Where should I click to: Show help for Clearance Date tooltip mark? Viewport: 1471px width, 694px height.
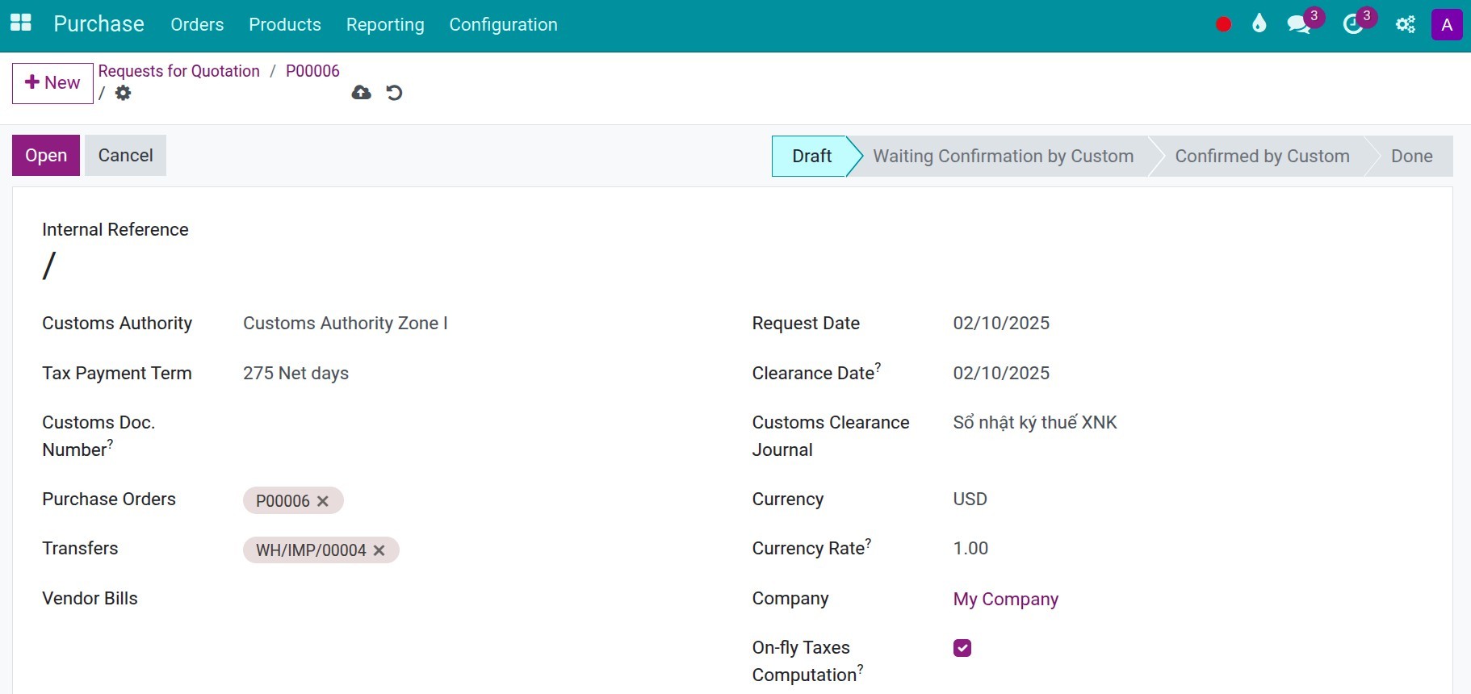(x=878, y=367)
